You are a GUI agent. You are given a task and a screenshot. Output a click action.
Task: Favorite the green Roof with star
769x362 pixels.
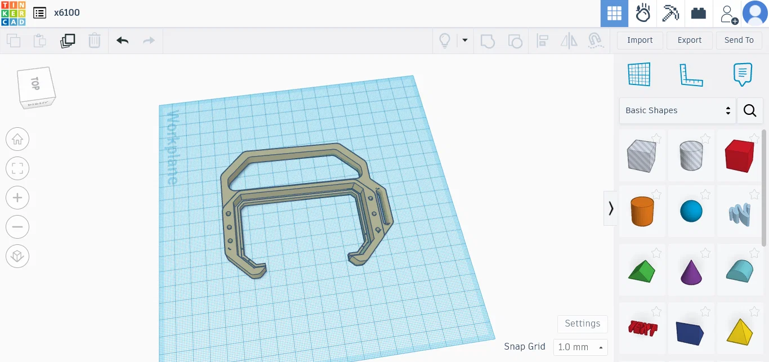tap(656, 253)
